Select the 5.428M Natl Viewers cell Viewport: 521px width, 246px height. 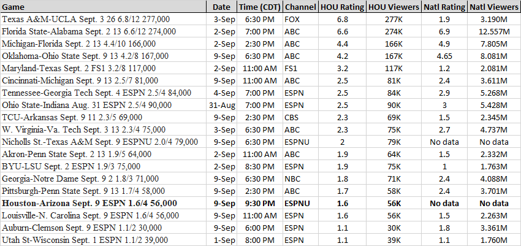coord(494,106)
